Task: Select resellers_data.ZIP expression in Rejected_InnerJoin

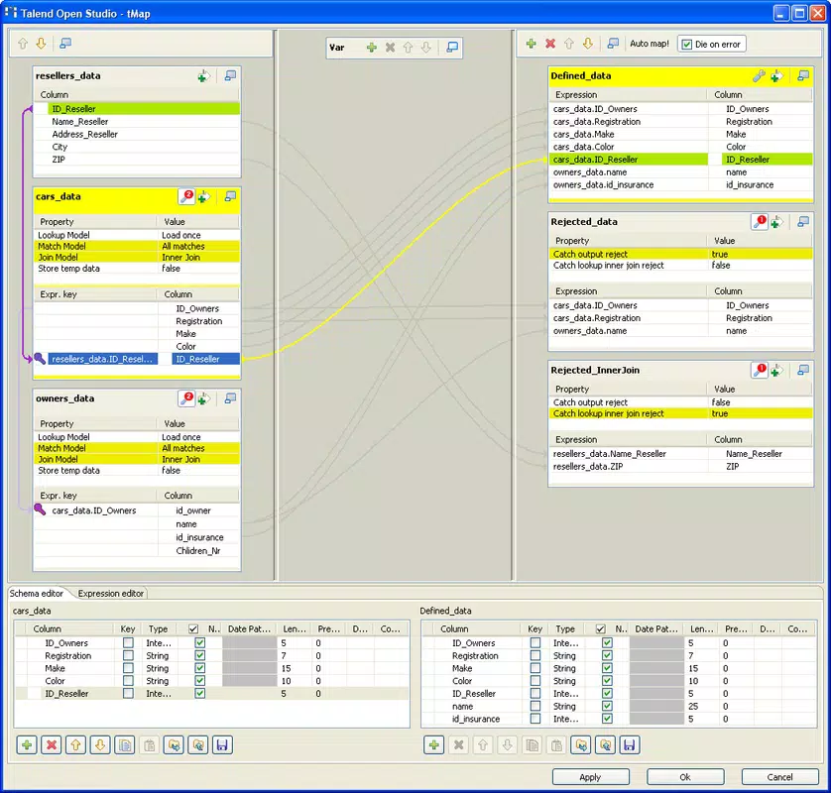Action: [x=628, y=467]
